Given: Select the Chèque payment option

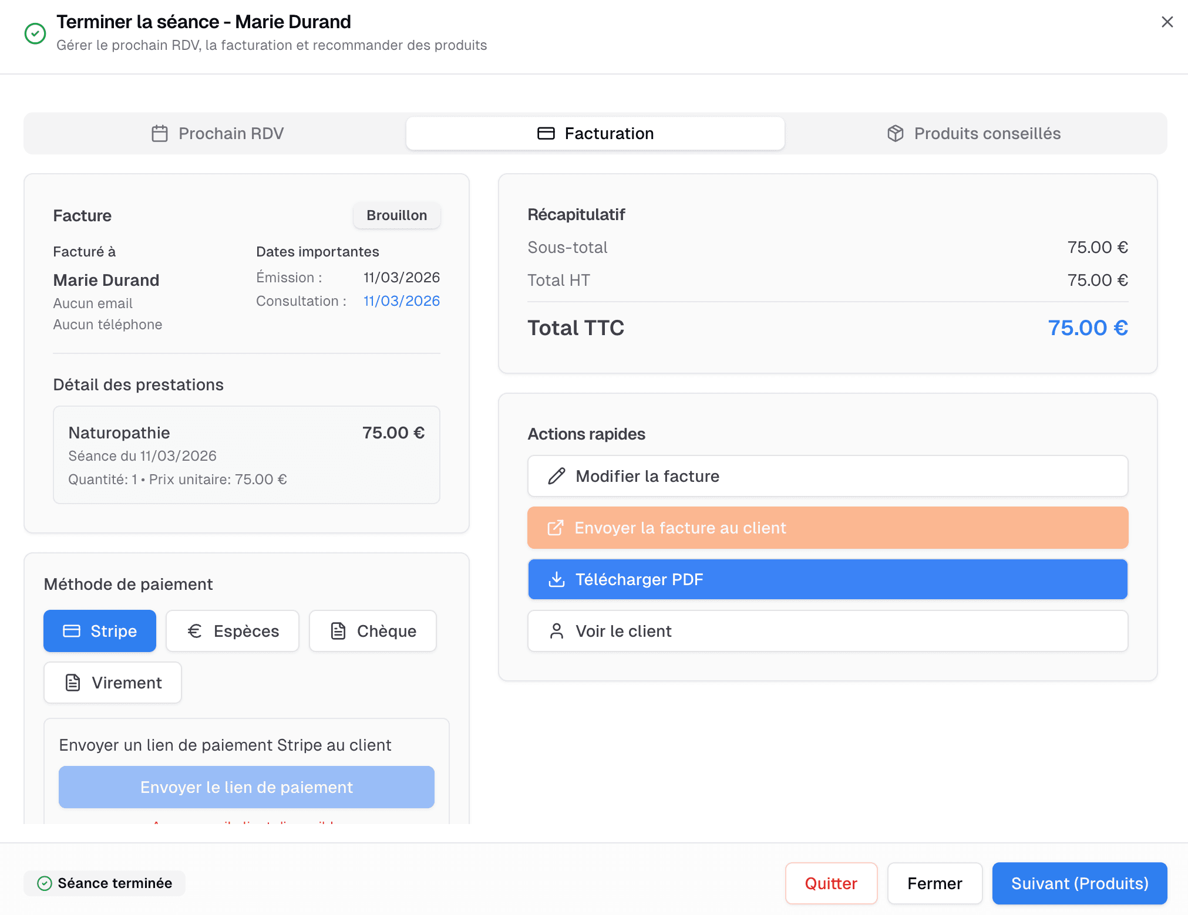Looking at the screenshot, I should 373,631.
